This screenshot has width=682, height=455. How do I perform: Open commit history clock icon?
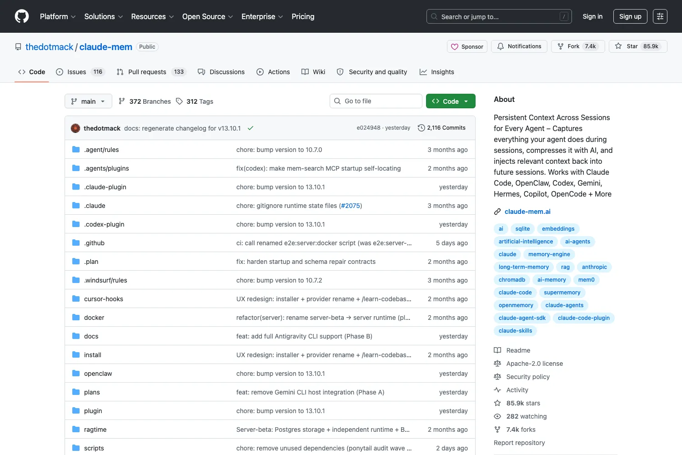point(421,128)
